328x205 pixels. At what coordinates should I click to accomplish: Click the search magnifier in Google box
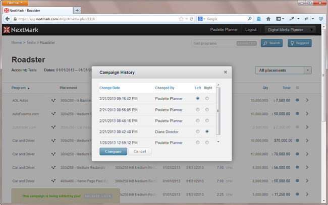(x=250, y=19)
